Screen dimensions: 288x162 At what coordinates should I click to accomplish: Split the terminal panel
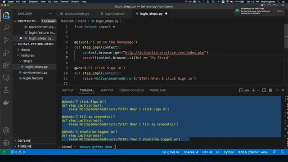[x=264, y=90]
